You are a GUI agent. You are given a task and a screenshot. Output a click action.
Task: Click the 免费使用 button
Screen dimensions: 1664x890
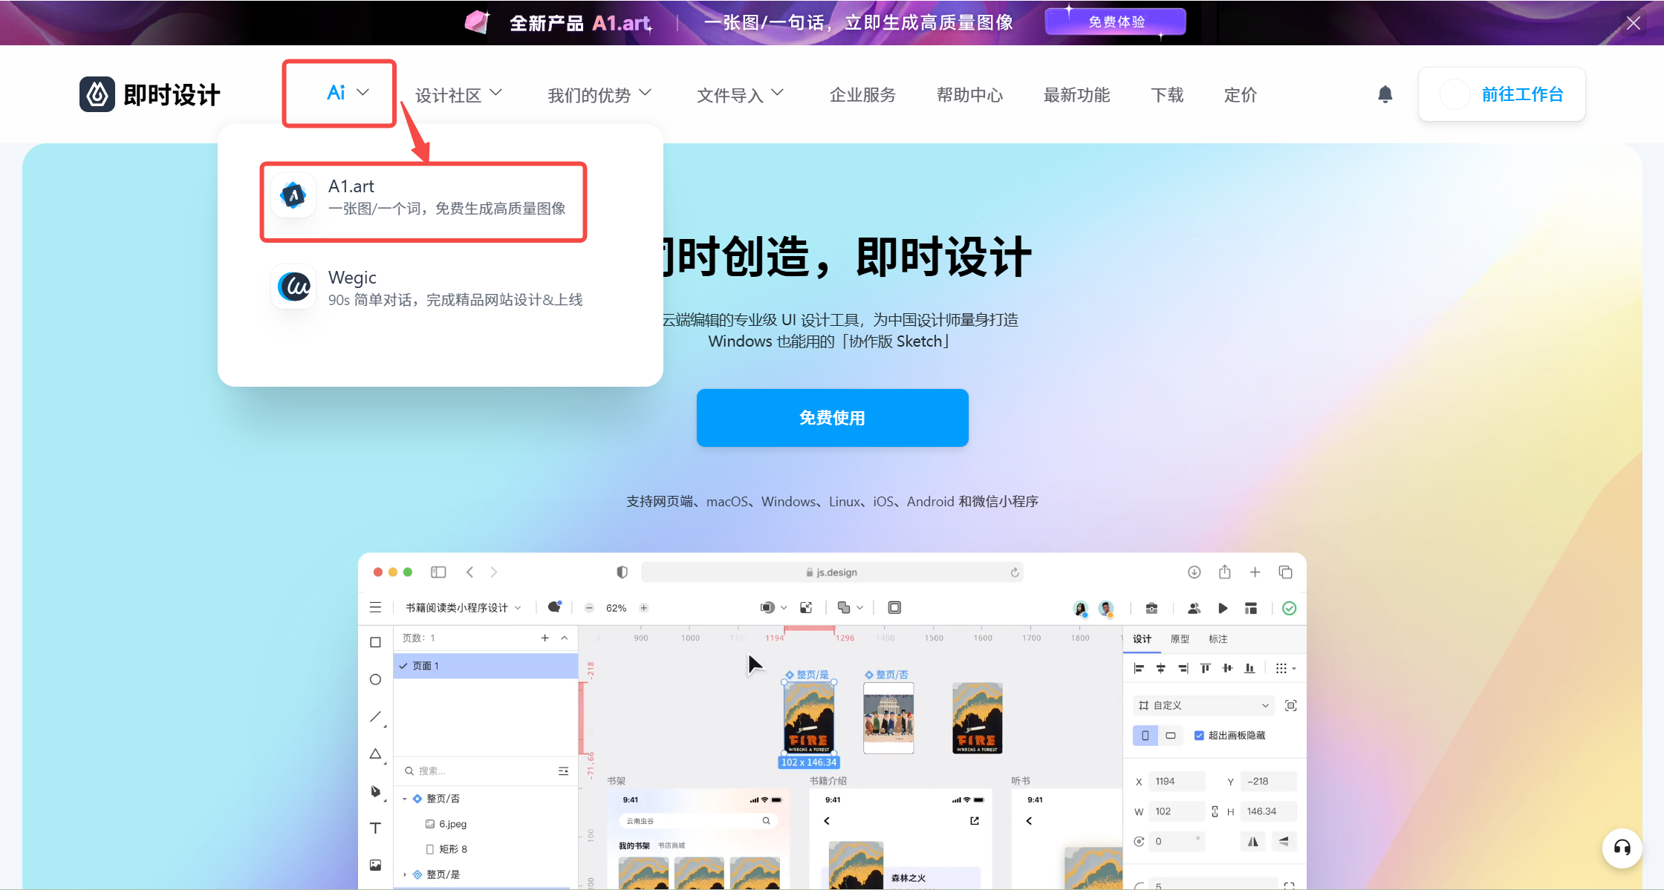[x=832, y=418]
